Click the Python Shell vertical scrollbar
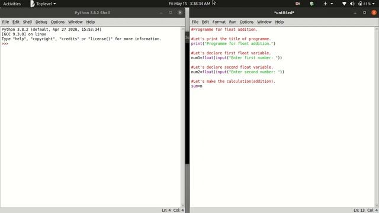The height and width of the screenshot is (213, 379). click(183, 117)
